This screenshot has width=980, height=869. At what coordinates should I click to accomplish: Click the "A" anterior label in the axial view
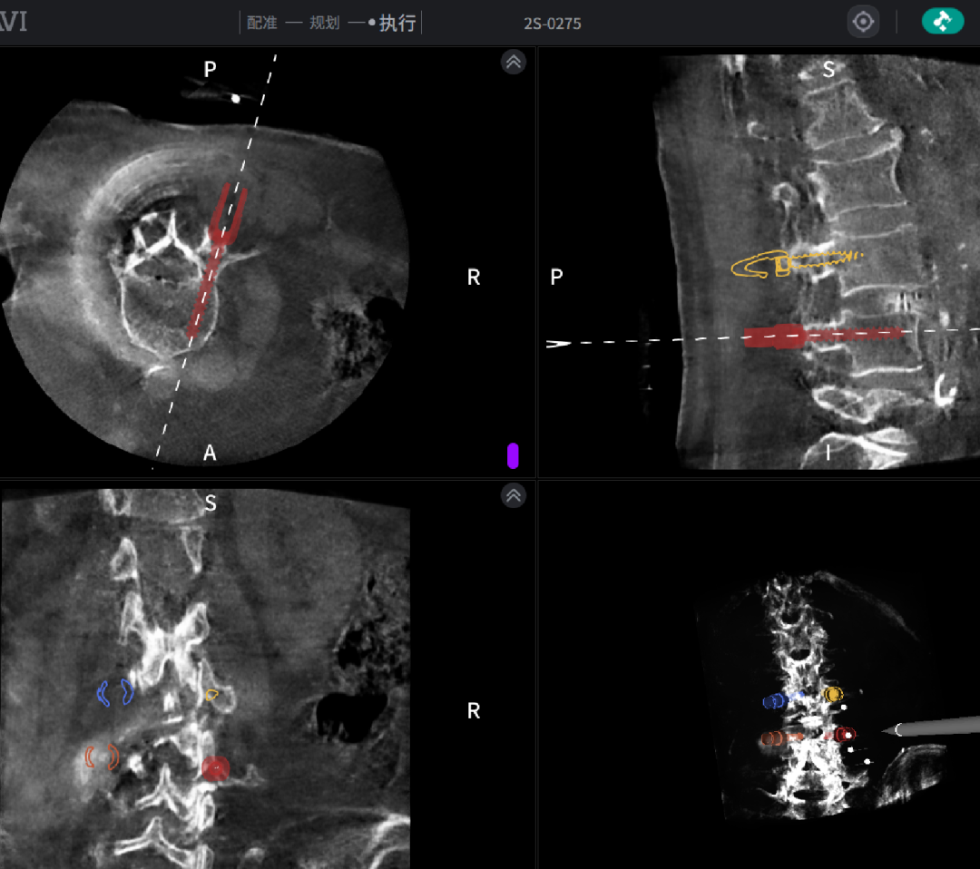point(210,453)
